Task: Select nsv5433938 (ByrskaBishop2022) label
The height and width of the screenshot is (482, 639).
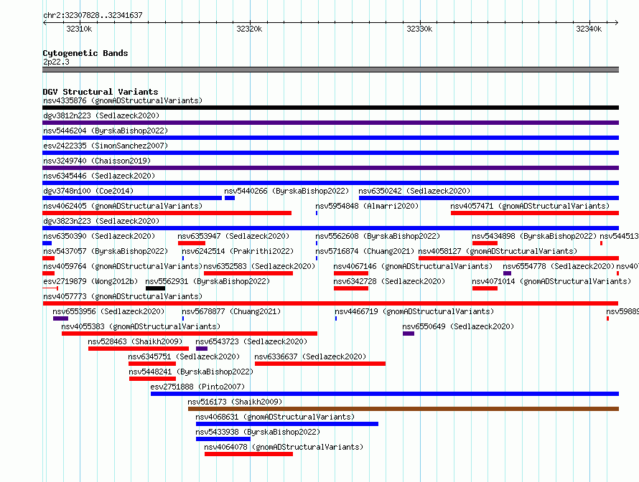Action: click(x=258, y=432)
